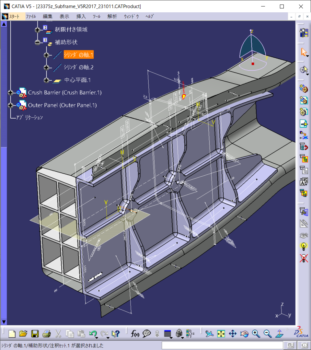Activate Fly mode airplane icon
Viewport: 311px width, 350px height.
(209, 334)
